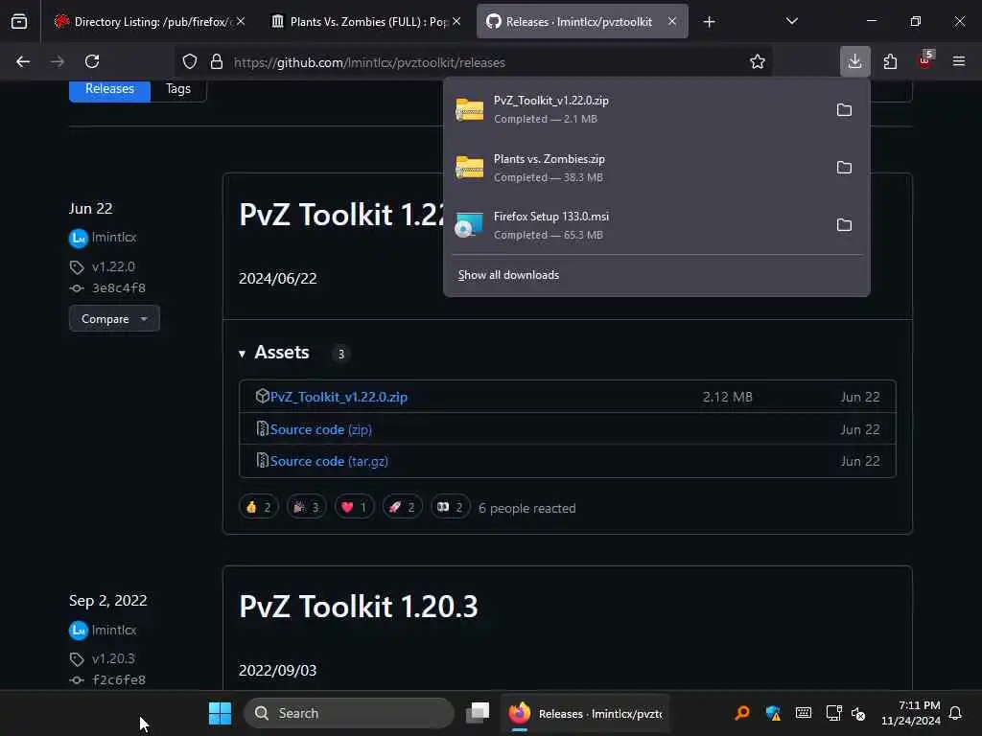Close the Releases pvztoolkit tab

point(672,22)
